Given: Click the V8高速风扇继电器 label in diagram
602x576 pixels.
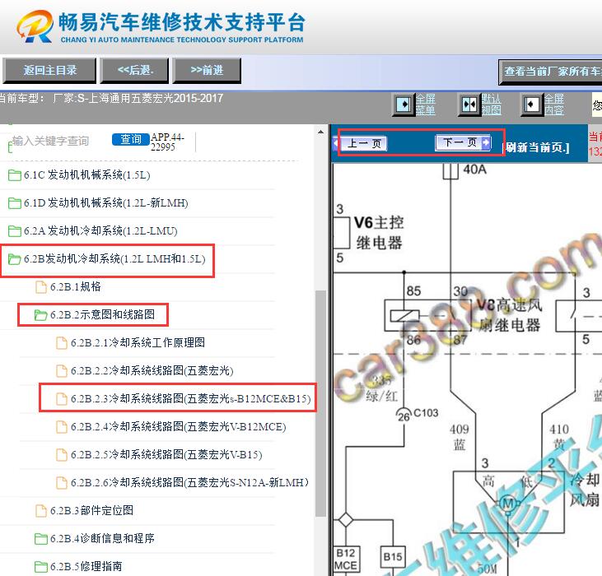Looking at the screenshot, I should click(x=509, y=315).
